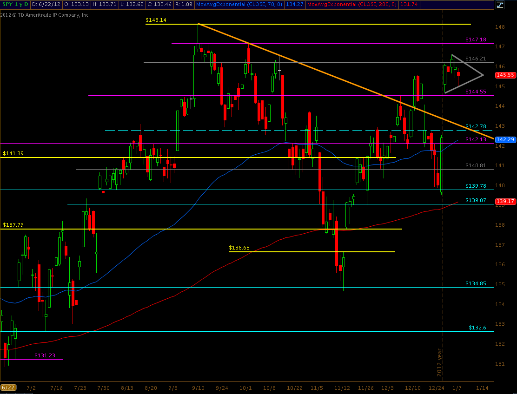Image resolution: width=517 pixels, height=394 pixels.
Task: Select the $132.6 cyan price level label
Action: (x=477, y=328)
